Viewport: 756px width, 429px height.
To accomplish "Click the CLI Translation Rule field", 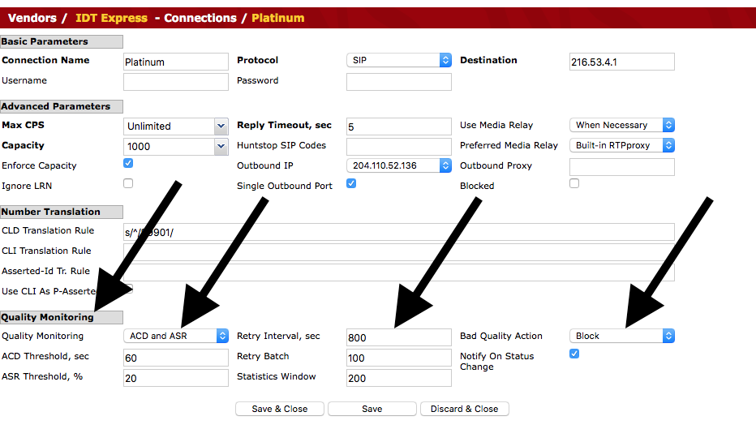I will 399,252.
